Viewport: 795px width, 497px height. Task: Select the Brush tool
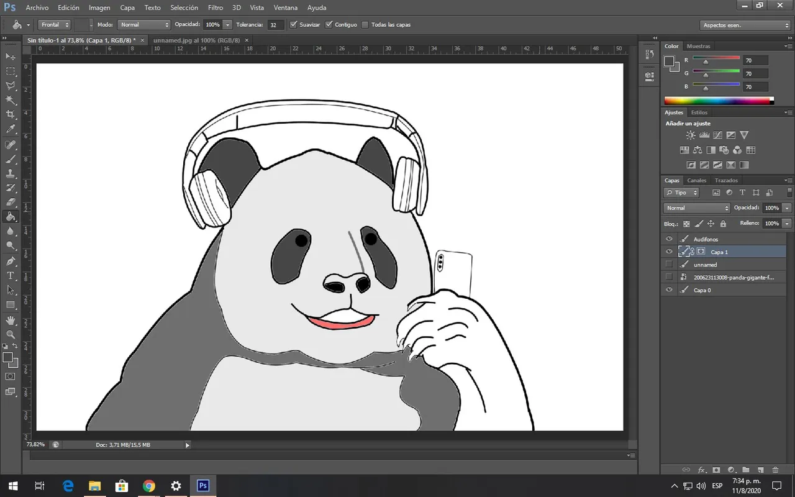[x=11, y=159]
